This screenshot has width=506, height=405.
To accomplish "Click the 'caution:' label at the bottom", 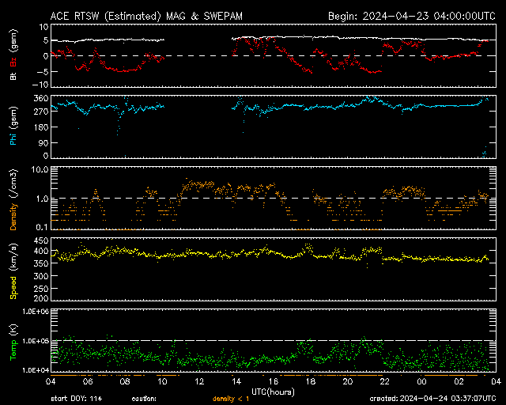I will pyautogui.click(x=145, y=398).
